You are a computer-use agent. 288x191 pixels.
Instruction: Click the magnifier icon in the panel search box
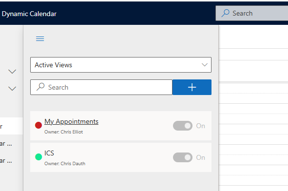point(40,87)
